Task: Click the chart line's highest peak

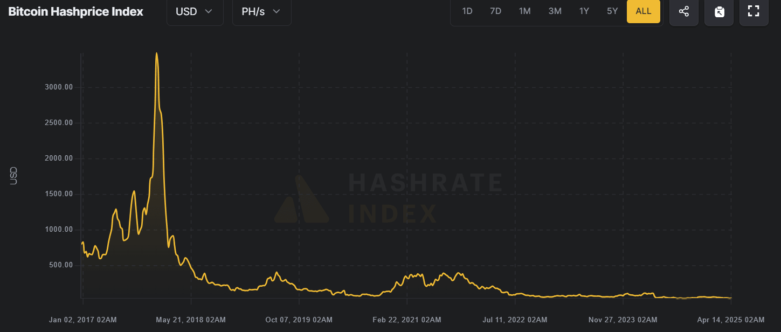Action: (x=156, y=53)
